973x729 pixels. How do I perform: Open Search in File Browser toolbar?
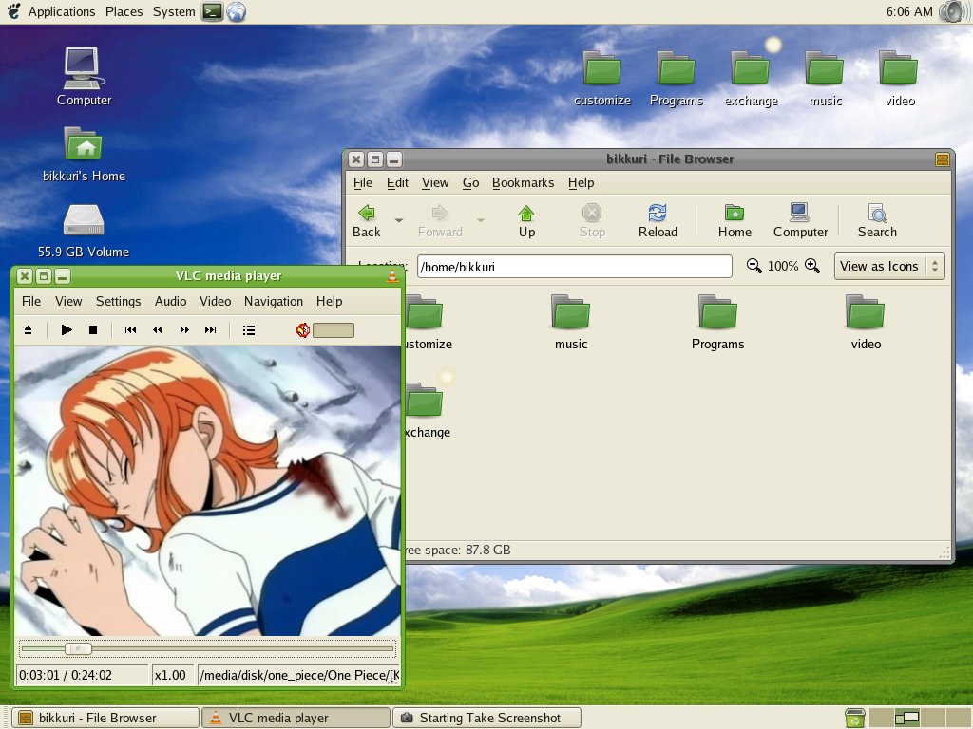(x=877, y=221)
